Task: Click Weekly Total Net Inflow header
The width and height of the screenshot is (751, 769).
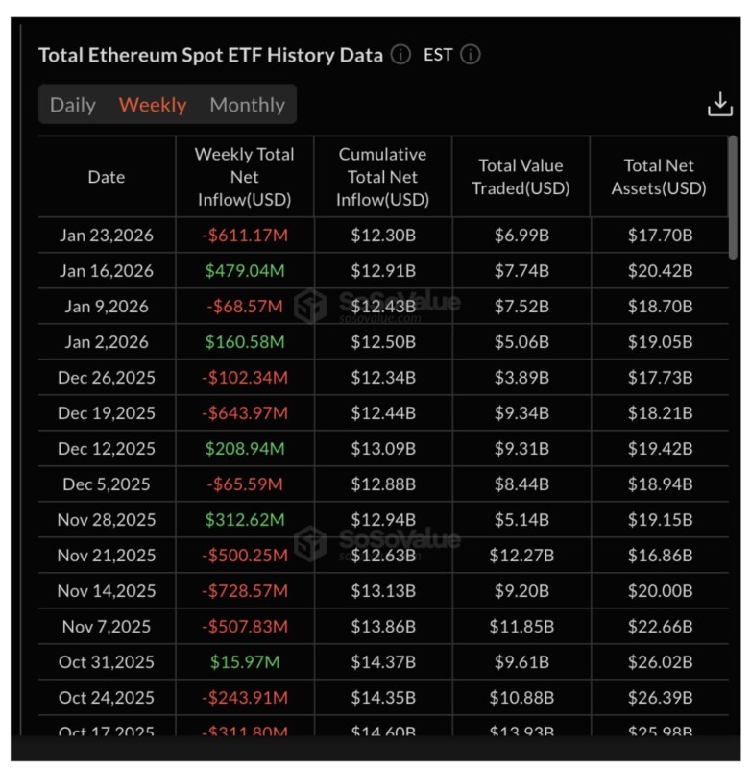Action: (245, 177)
